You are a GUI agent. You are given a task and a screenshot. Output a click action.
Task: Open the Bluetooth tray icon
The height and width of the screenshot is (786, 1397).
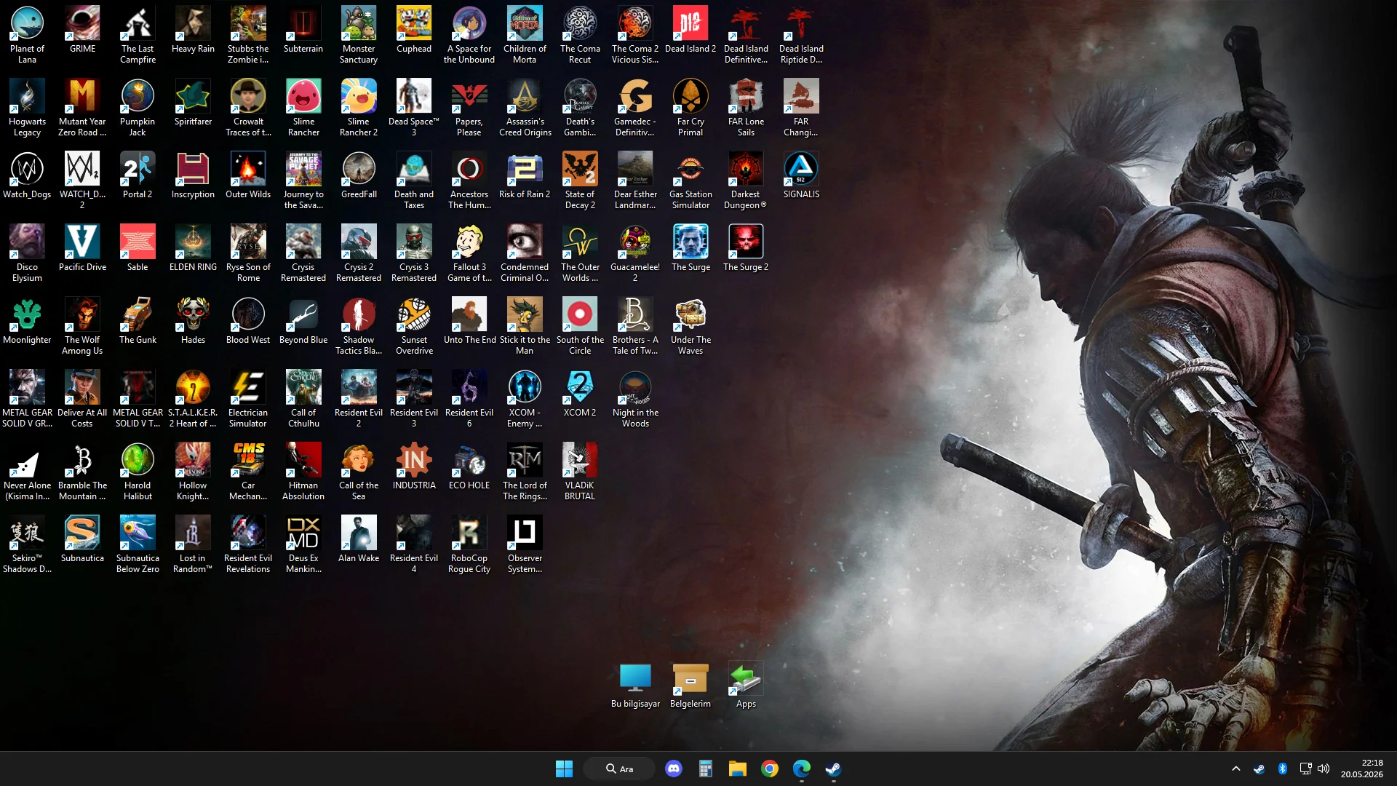(1282, 769)
